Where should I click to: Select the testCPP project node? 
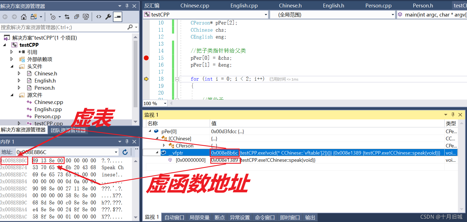click(29, 45)
